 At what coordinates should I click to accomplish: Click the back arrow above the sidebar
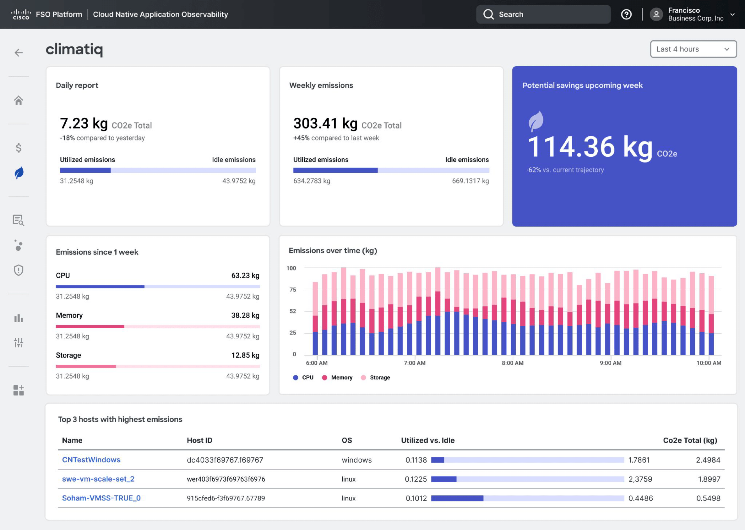pos(19,52)
